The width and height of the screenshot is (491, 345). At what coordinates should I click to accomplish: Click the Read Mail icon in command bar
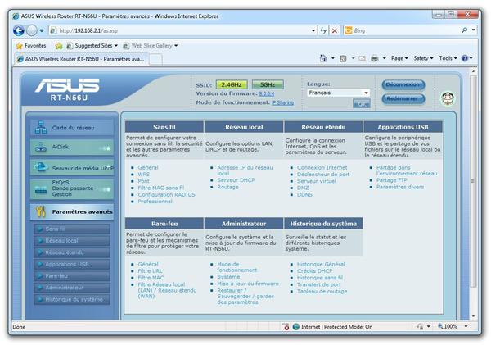coord(363,58)
